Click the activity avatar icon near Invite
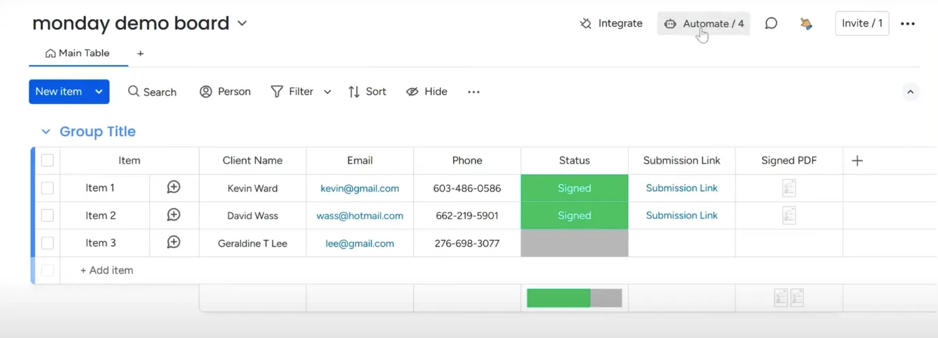 (x=807, y=24)
